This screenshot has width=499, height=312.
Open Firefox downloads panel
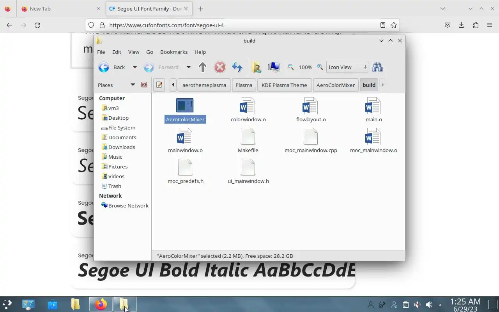pyautogui.click(x=461, y=25)
